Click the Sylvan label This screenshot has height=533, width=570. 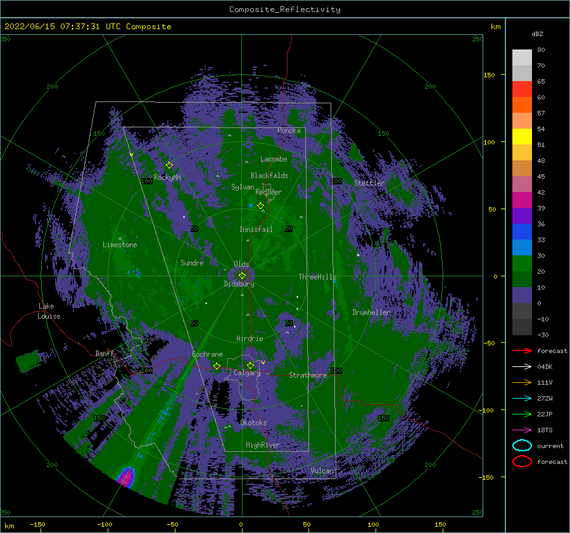click(243, 187)
